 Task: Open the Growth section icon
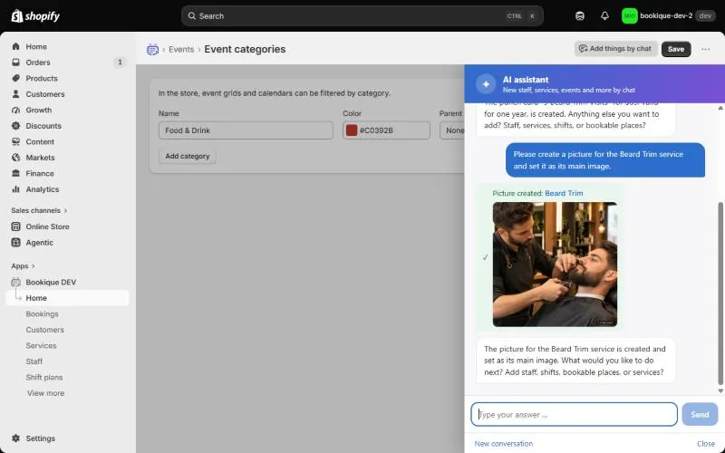(15, 110)
